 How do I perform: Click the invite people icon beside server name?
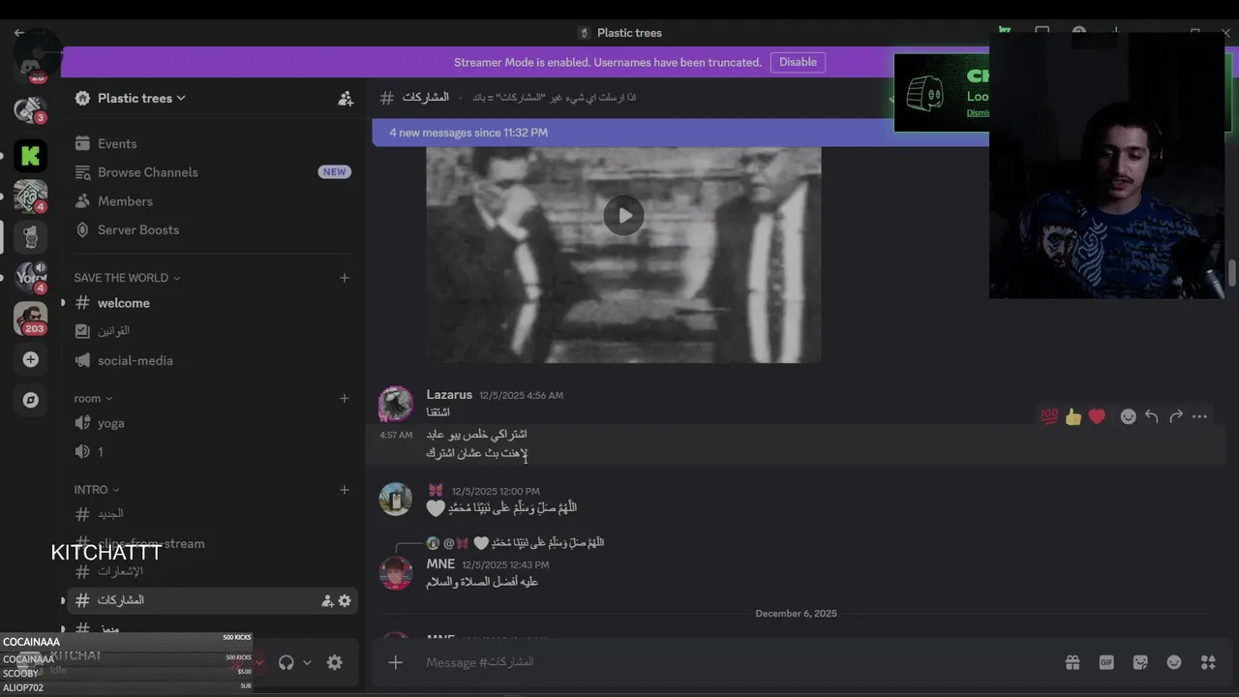[345, 98]
